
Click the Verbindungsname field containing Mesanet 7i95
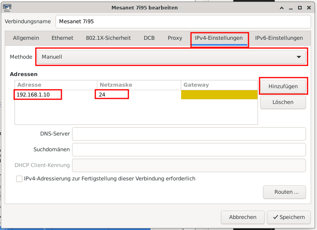click(183, 22)
